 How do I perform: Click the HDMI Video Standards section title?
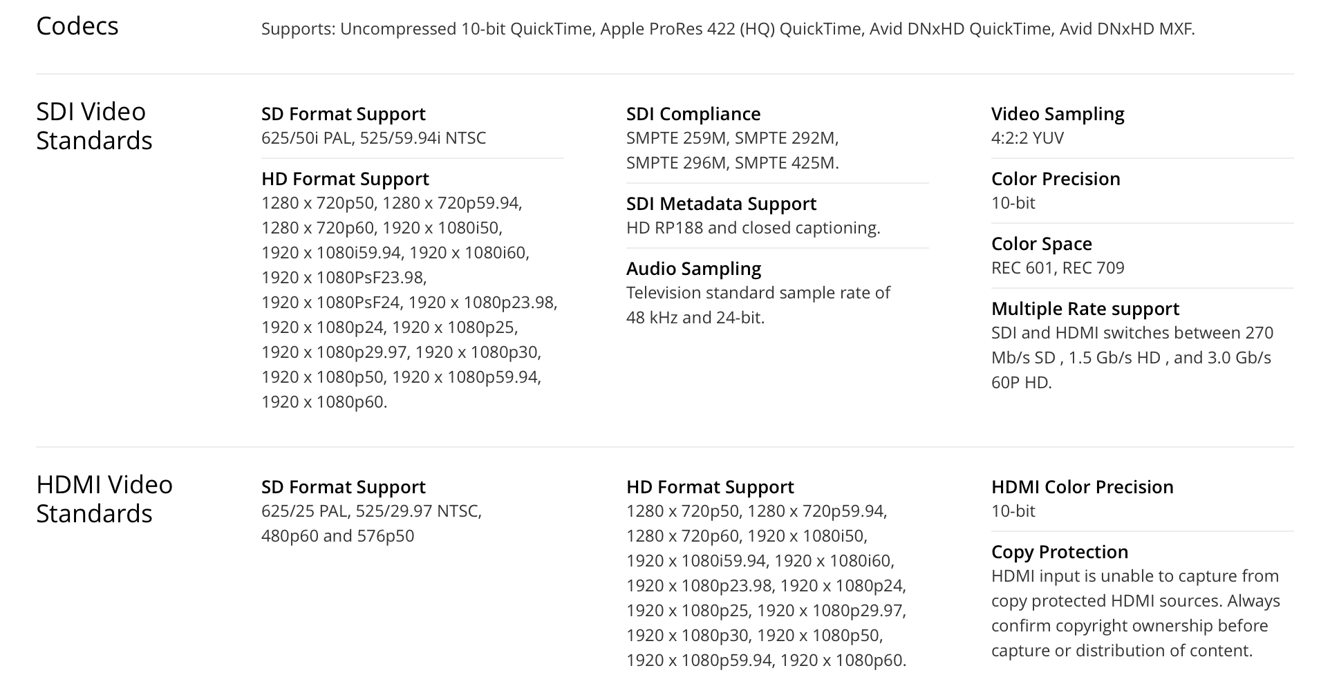pos(104,499)
